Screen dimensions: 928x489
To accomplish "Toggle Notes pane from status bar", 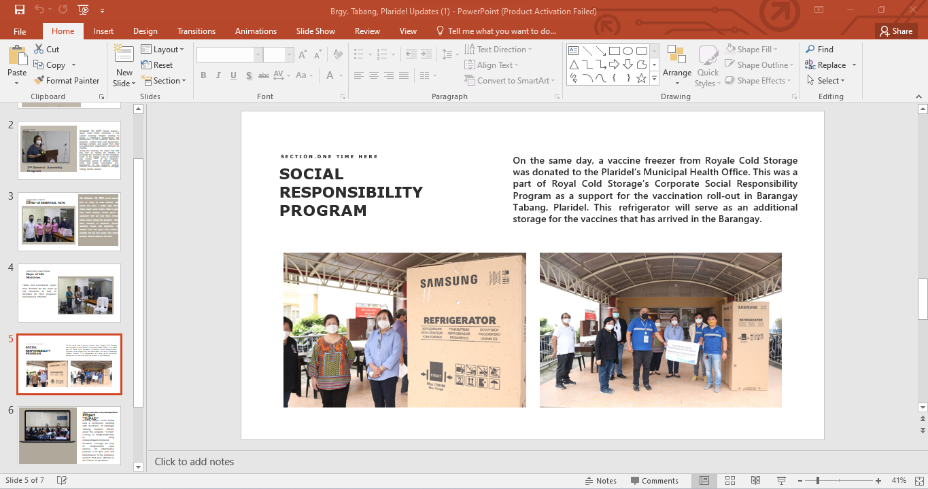I will (600, 481).
